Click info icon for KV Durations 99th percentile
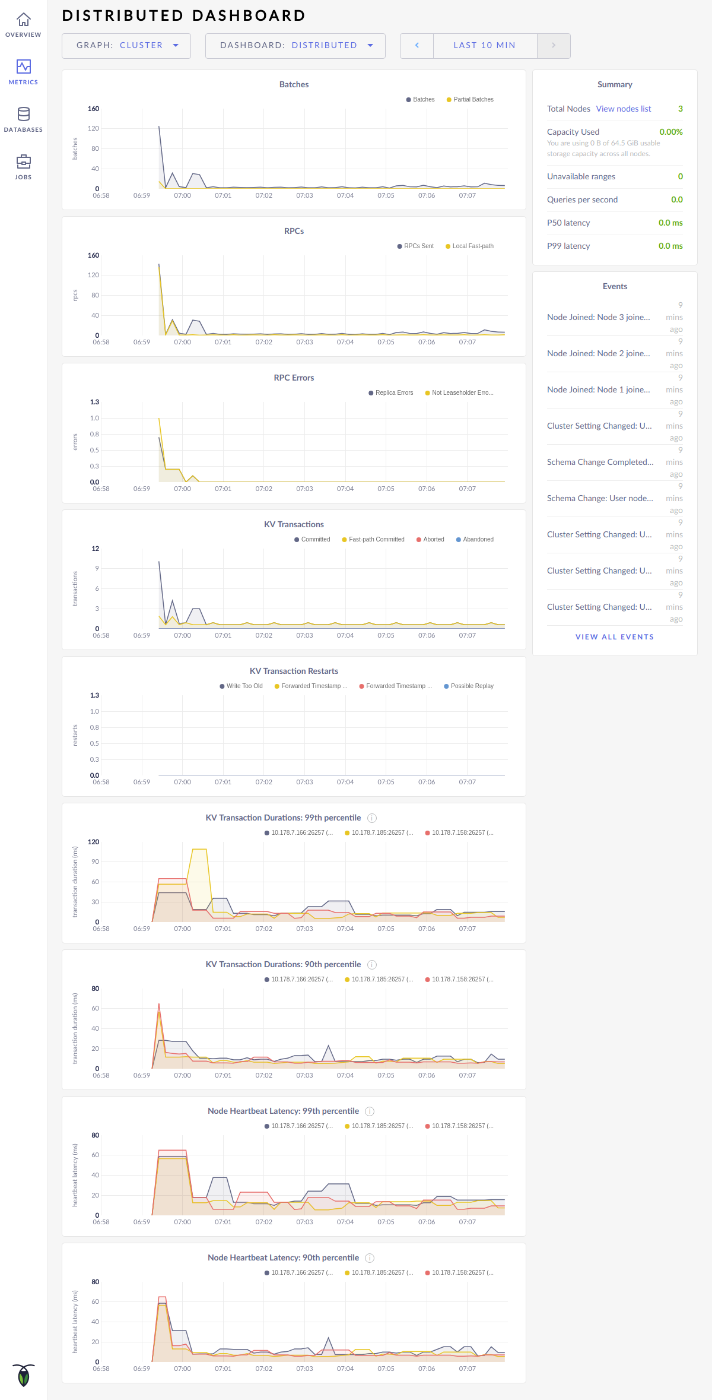Screen dimensions: 712x1400 point(372,818)
